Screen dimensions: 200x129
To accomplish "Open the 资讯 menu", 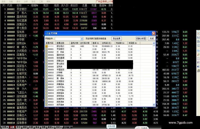I will [x=33, y=2].
